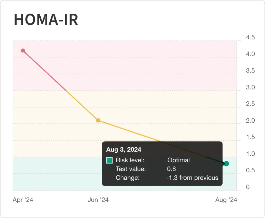265x218 pixels.
Task: Click the '-1.3 from previous' change text
Action: coord(192,178)
